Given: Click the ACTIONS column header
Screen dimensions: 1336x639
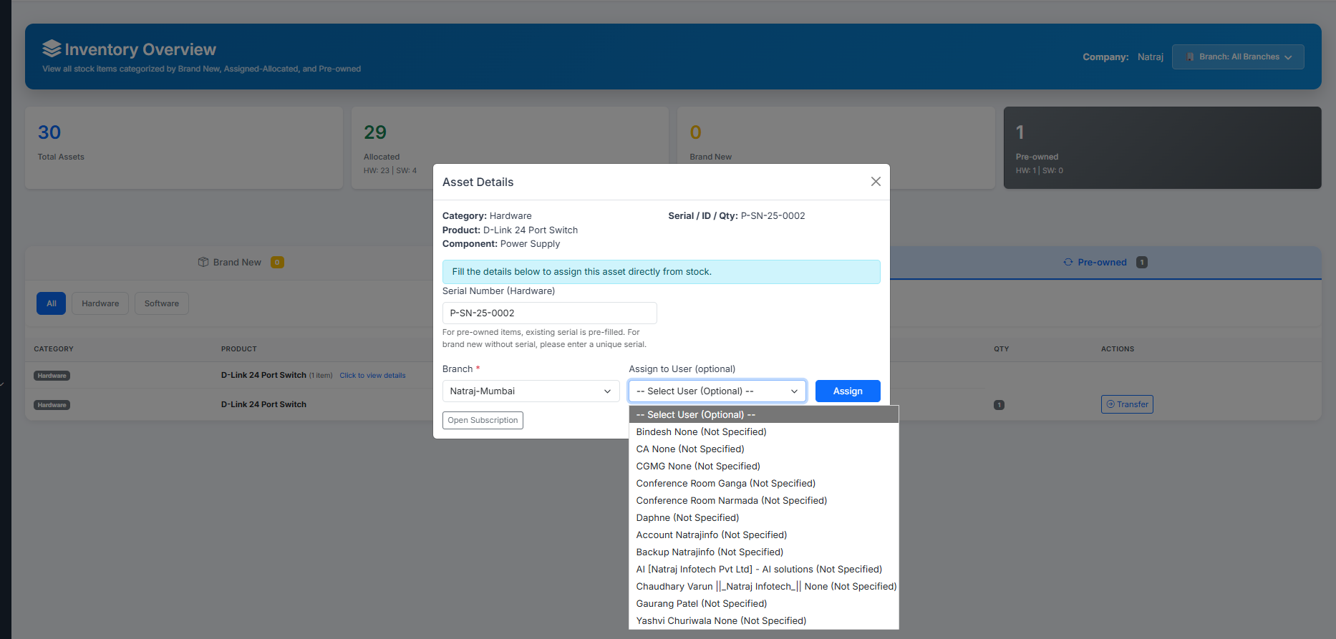Looking at the screenshot, I should click(1118, 349).
